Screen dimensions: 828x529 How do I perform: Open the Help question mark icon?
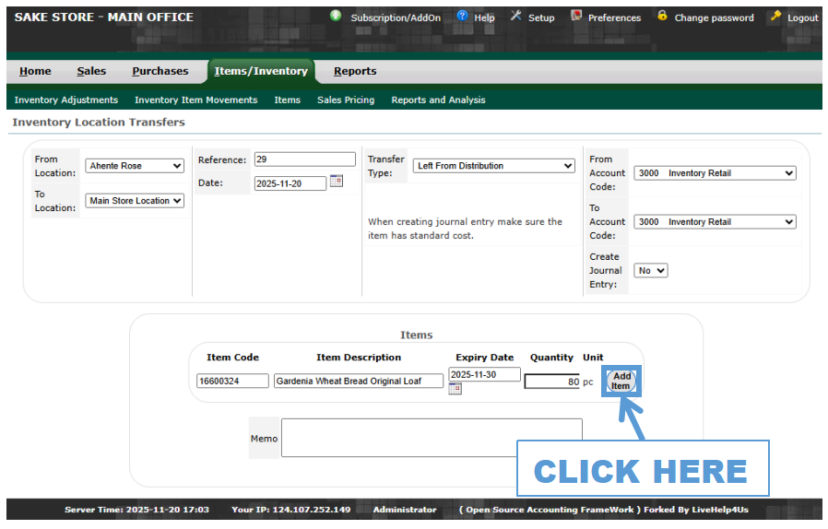tap(463, 17)
